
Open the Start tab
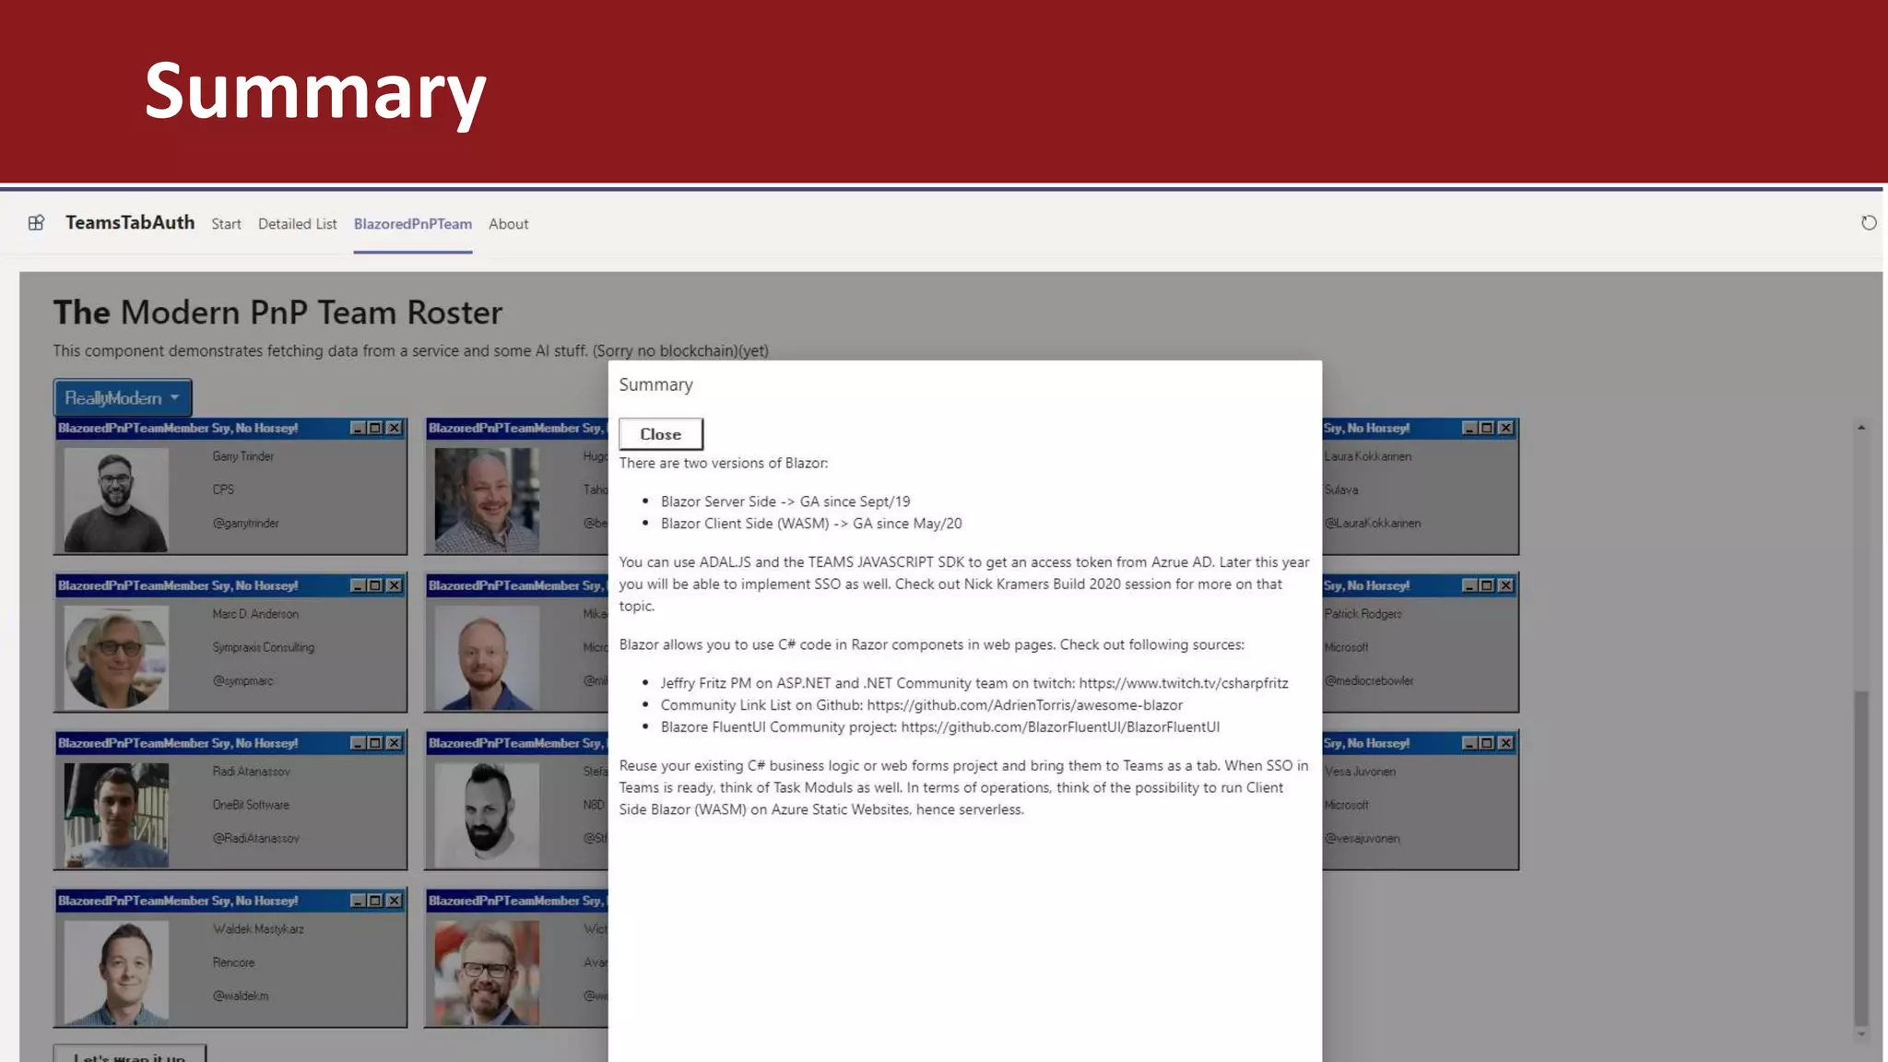click(226, 224)
